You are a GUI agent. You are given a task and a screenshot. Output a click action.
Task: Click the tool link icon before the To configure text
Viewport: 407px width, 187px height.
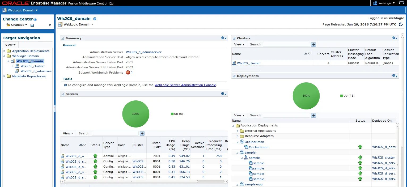pos(65,85)
